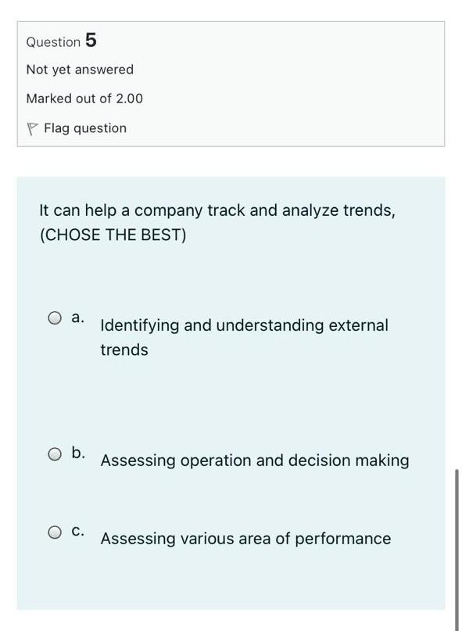
Task: Select radio button for option c
Action: click(54, 531)
